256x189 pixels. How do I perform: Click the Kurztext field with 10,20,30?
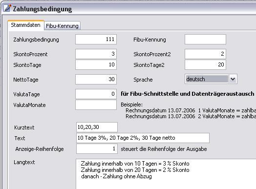(97, 127)
